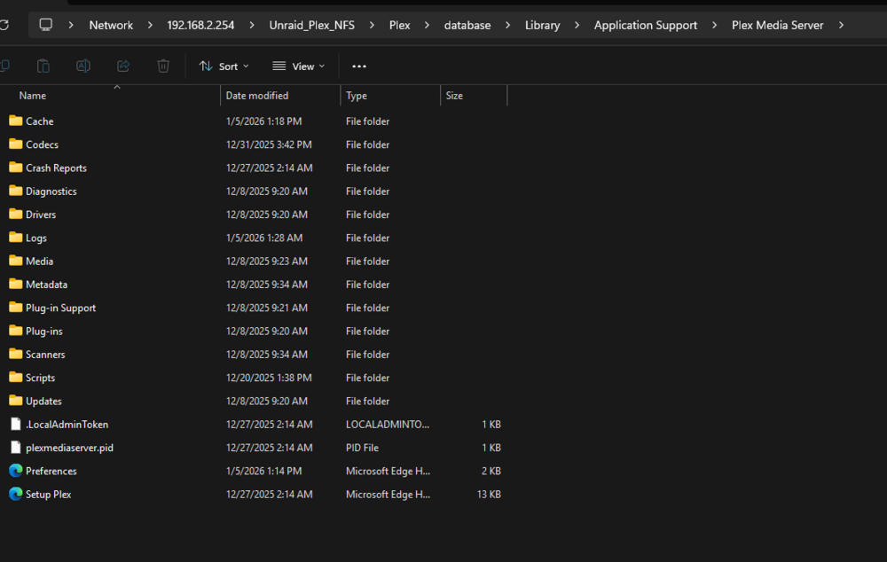Open the See more ellipsis menu
This screenshot has height=562, width=887.
[359, 66]
